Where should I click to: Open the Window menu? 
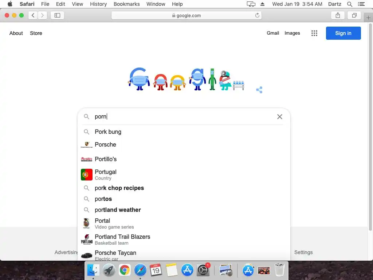[156, 4]
